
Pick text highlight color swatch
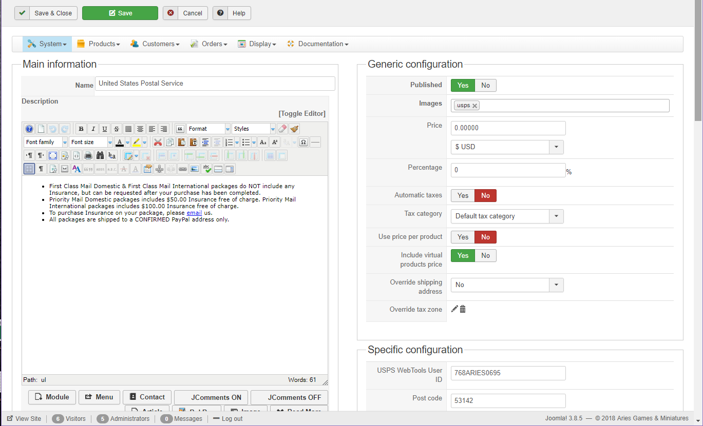click(x=136, y=143)
